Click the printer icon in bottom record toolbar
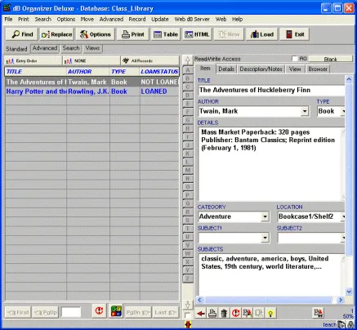Image resolution: width=357 pixels, height=330 pixels. tap(212, 314)
